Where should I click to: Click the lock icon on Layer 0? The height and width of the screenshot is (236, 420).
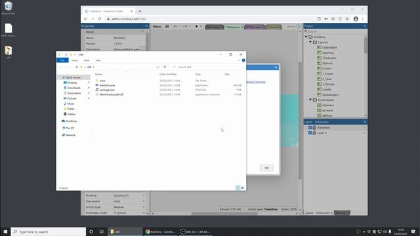coord(314,132)
